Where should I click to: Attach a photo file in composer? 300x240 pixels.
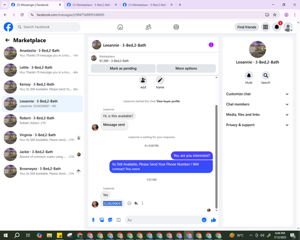(x=102, y=220)
